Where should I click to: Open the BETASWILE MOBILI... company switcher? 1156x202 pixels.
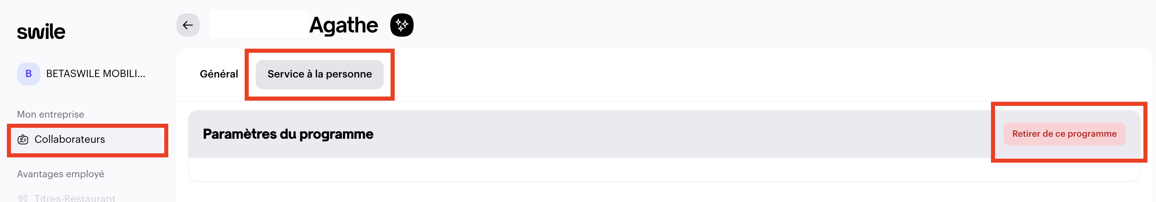click(95, 74)
